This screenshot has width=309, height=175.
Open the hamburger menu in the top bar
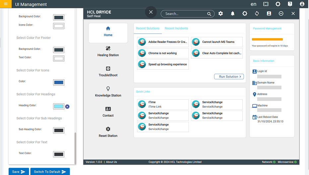[x=6, y=4]
